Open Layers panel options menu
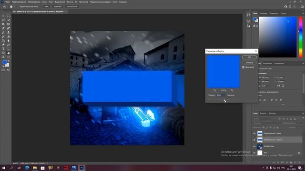The image size is (305, 171). (x=303, y=114)
